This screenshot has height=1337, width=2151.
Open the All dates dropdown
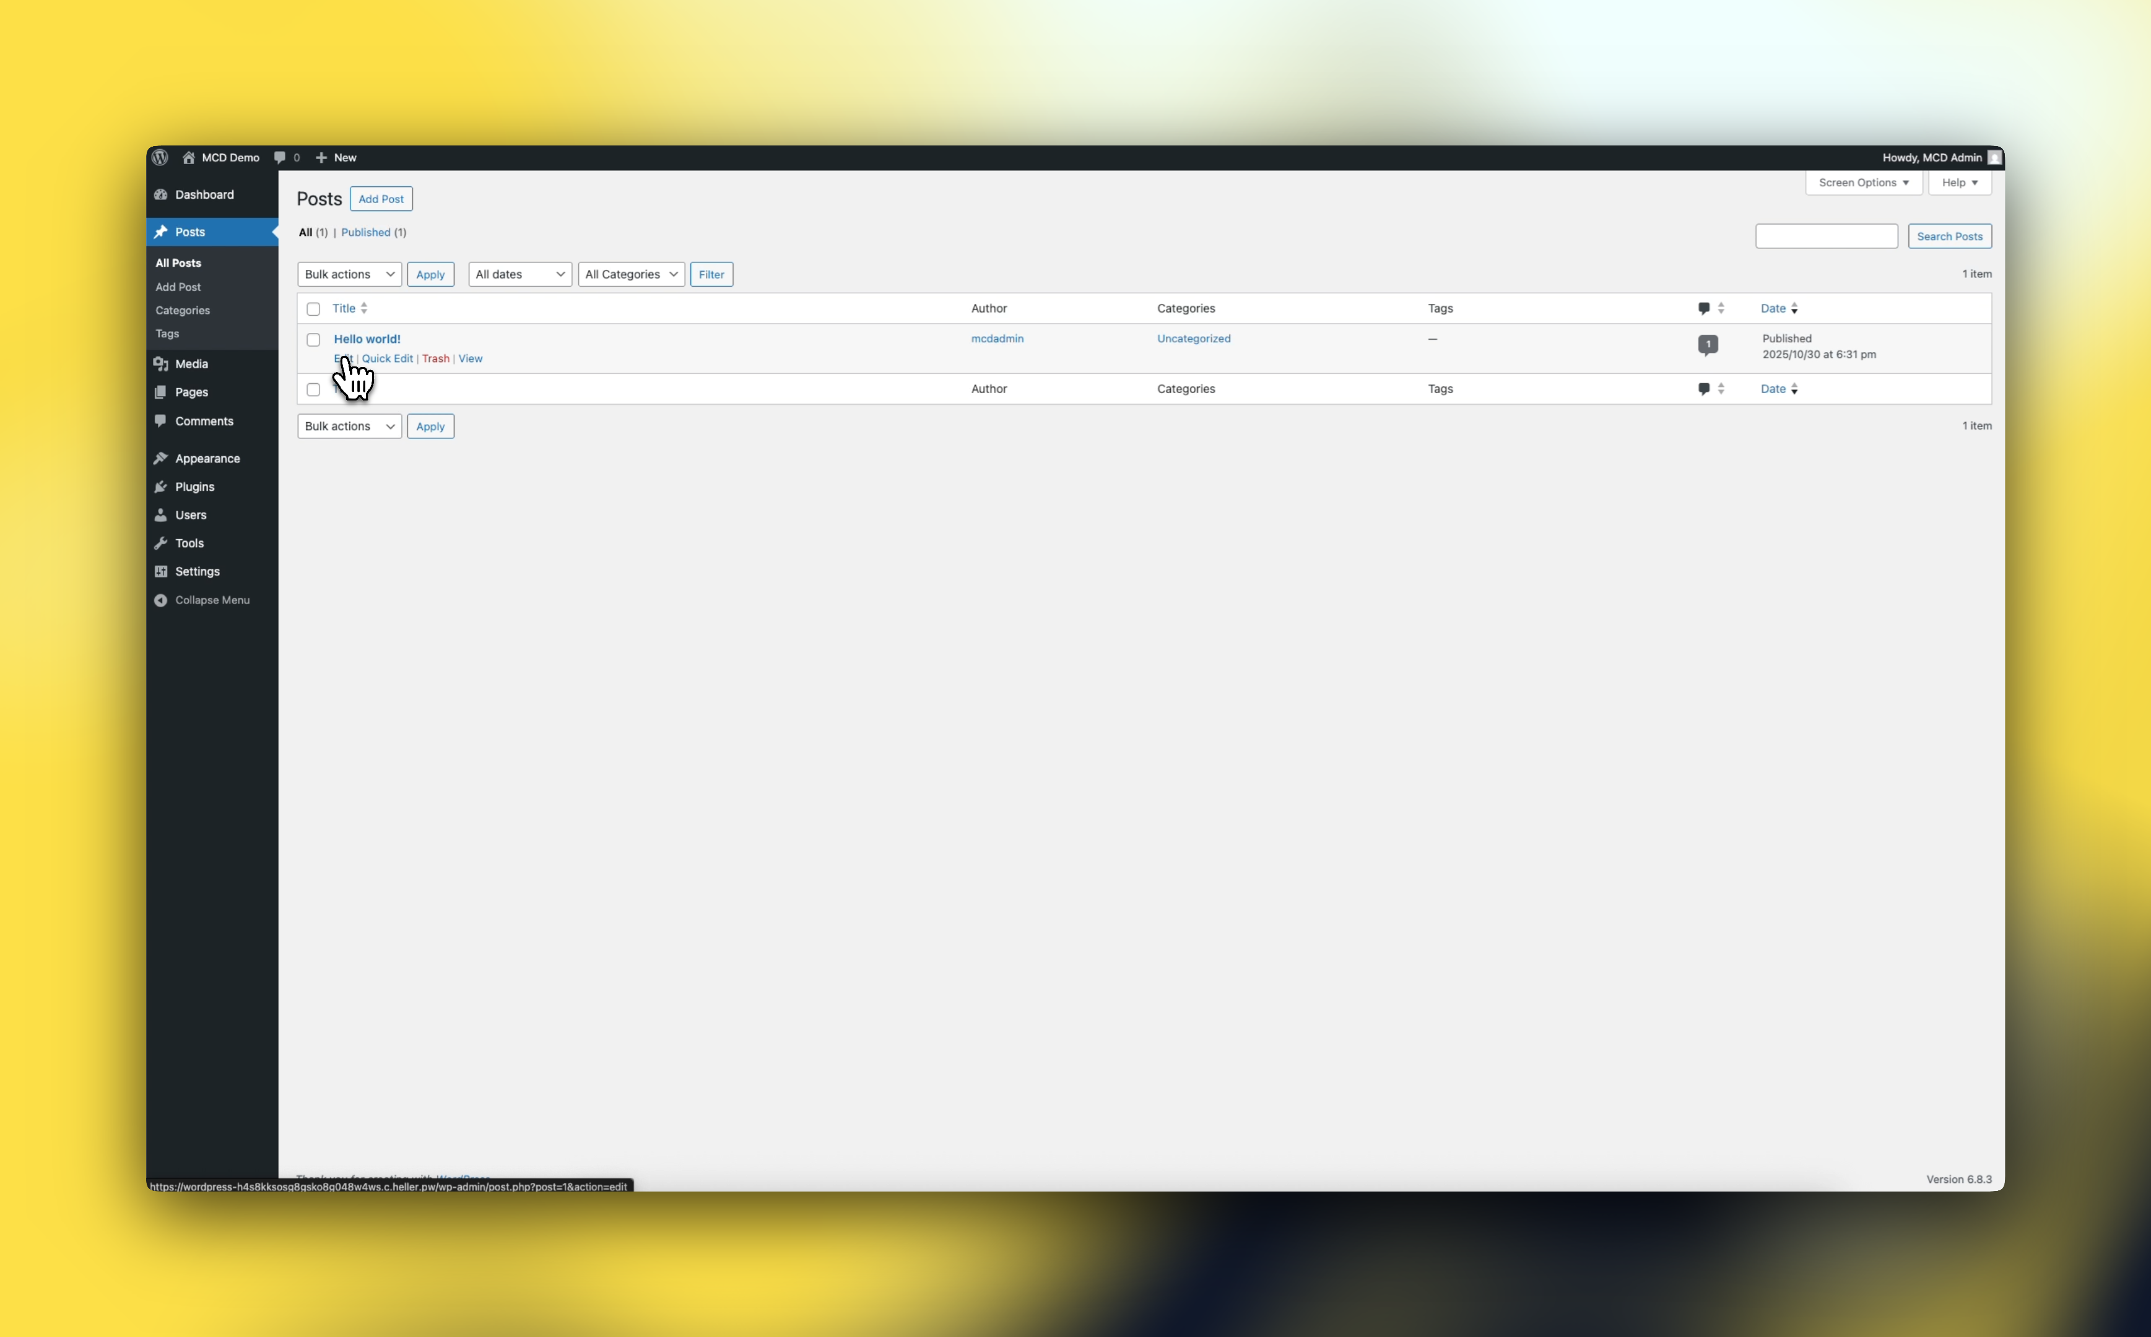click(519, 274)
